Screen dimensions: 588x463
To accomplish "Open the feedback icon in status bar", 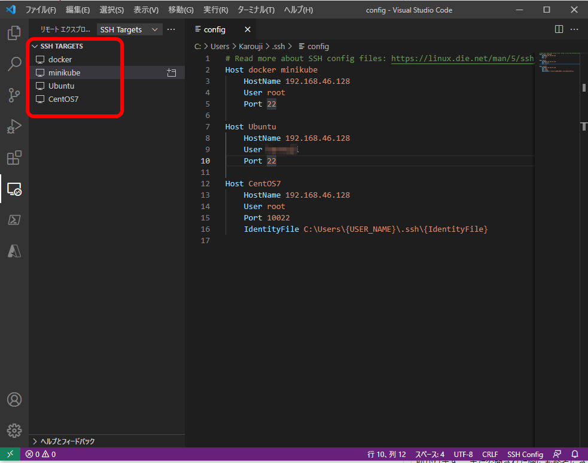I will [x=557, y=454].
